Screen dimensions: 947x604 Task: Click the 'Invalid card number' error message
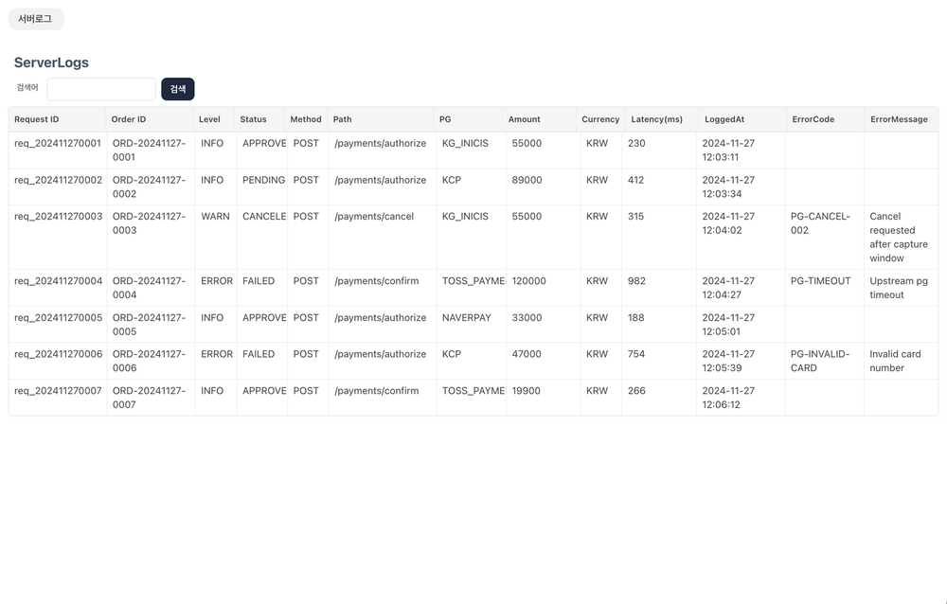(895, 361)
